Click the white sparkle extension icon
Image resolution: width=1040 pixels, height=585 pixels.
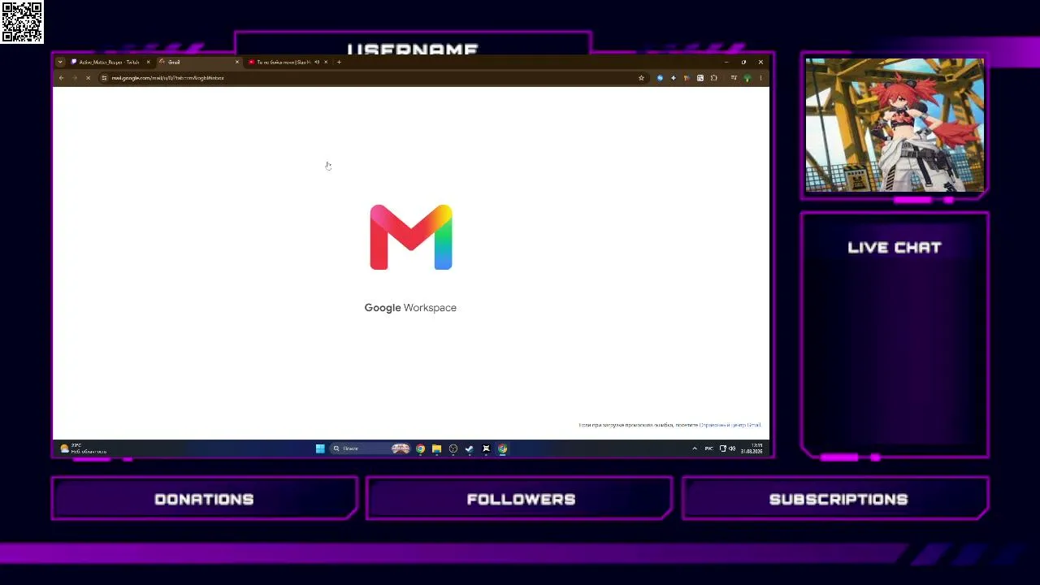(674, 78)
